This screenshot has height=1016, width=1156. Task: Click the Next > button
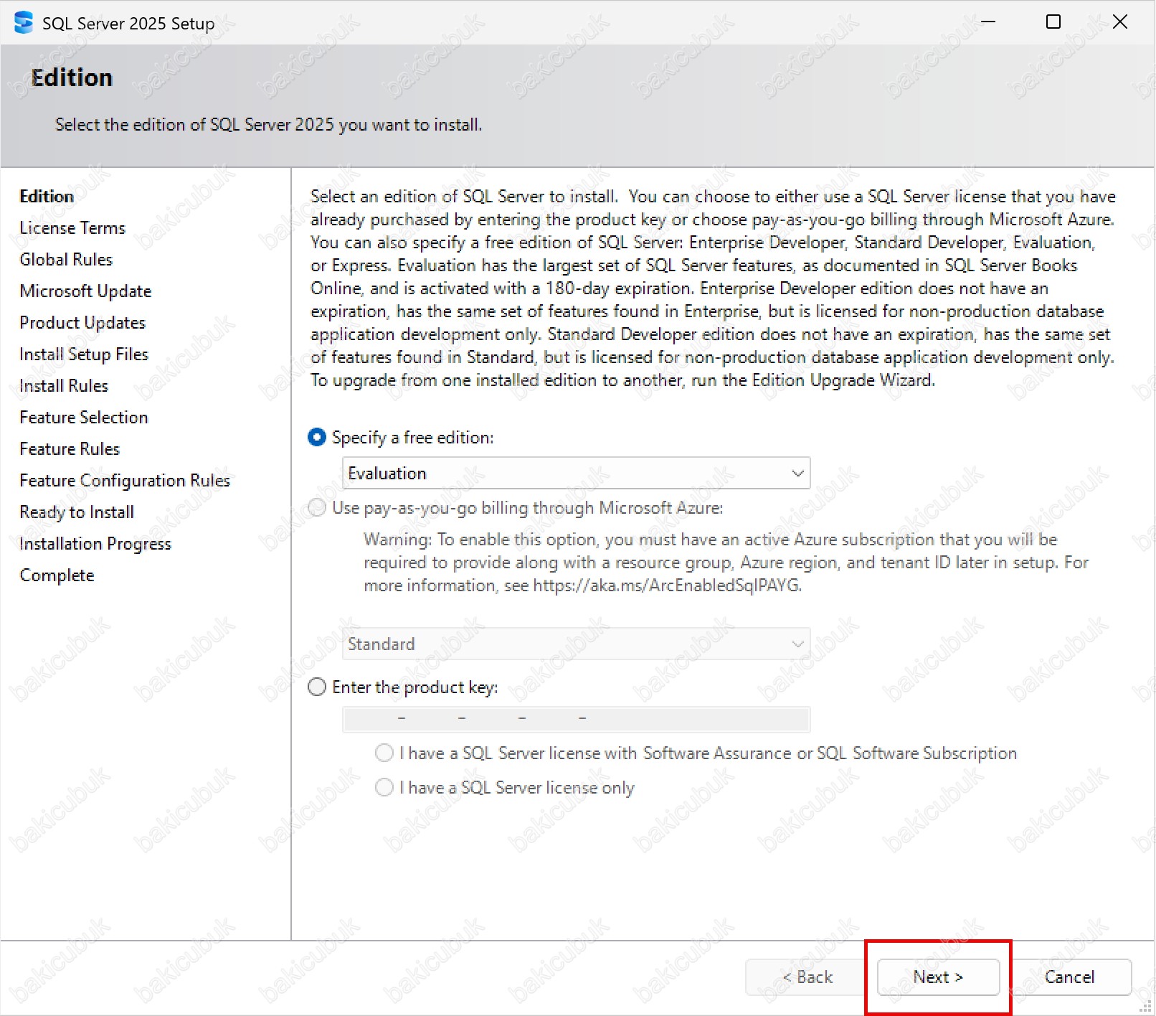point(938,977)
